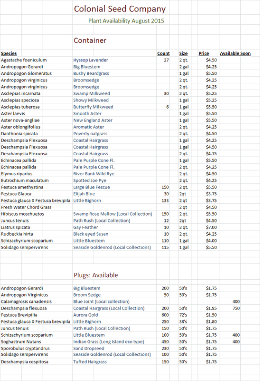The height and width of the screenshot is (381, 273).
Task: Click the 'Aster laevis' cell
Action: (x=13, y=113)
